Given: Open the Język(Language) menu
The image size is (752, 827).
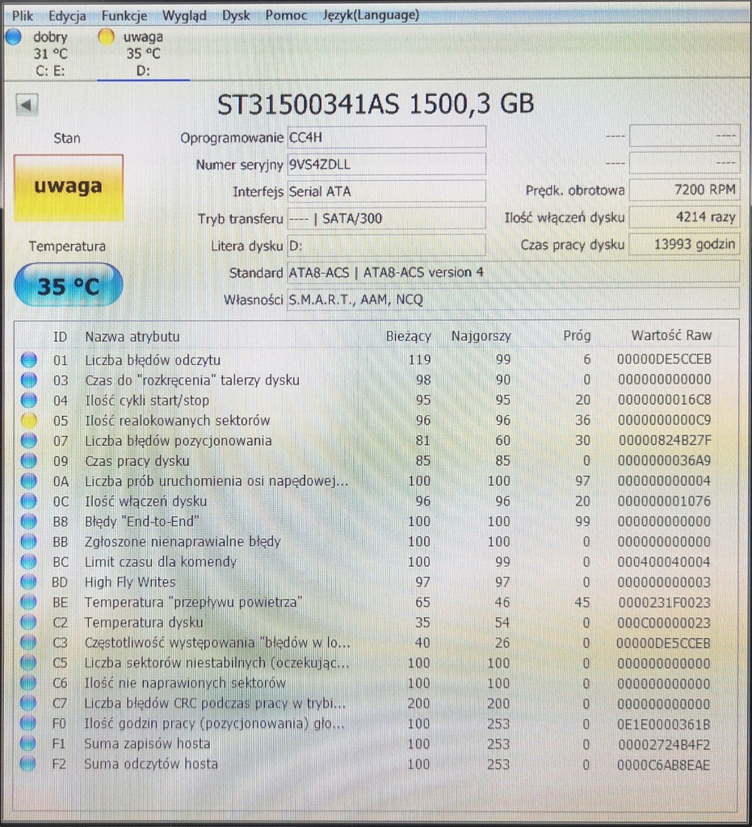Looking at the screenshot, I should click(x=371, y=15).
